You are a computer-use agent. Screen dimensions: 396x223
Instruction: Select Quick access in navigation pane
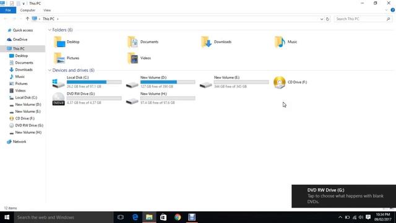click(23, 30)
